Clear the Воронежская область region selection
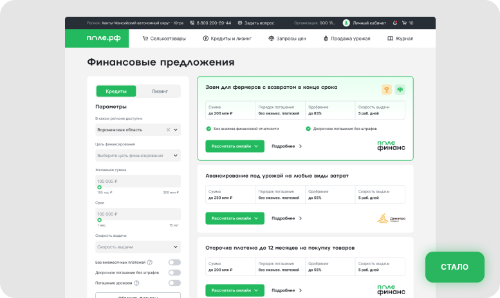 point(168,130)
